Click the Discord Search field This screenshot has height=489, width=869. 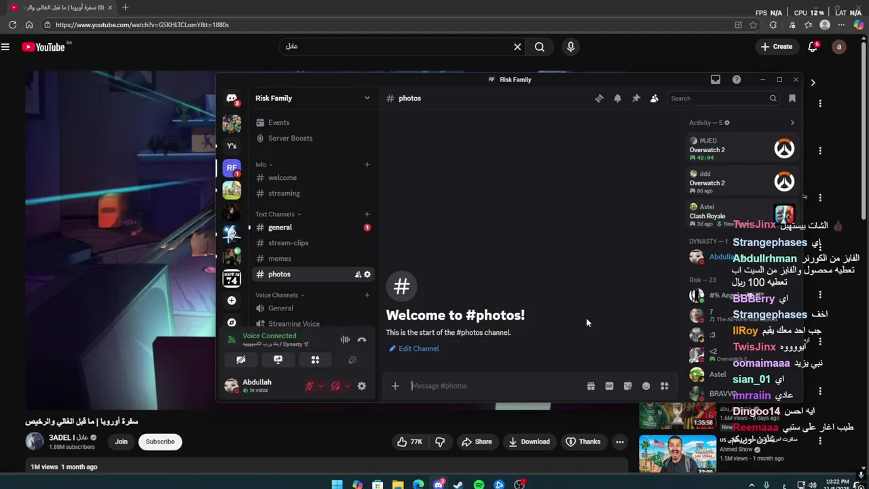point(723,98)
